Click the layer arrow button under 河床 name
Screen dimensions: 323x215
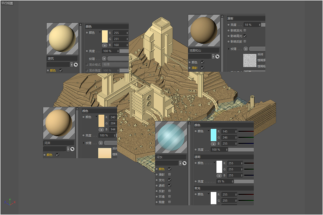point(68,149)
